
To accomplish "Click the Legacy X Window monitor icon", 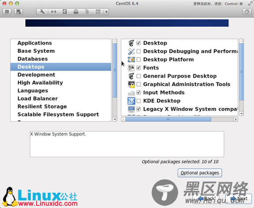I will (x=131, y=109).
